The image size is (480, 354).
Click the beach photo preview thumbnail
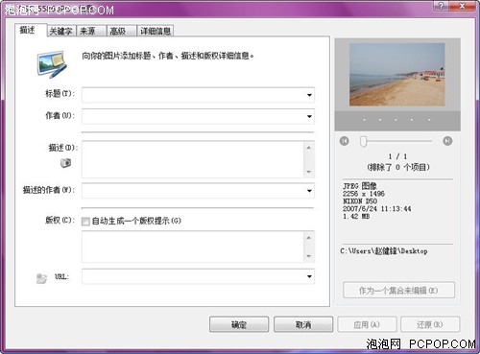(397, 75)
